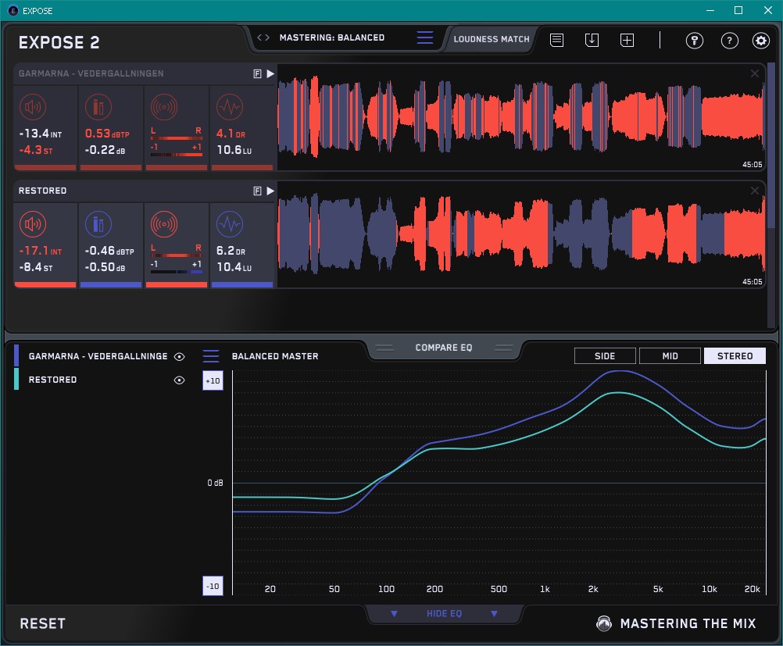The width and height of the screenshot is (783, 646).
Task: Switch EQ view to Side
Action: (605, 356)
